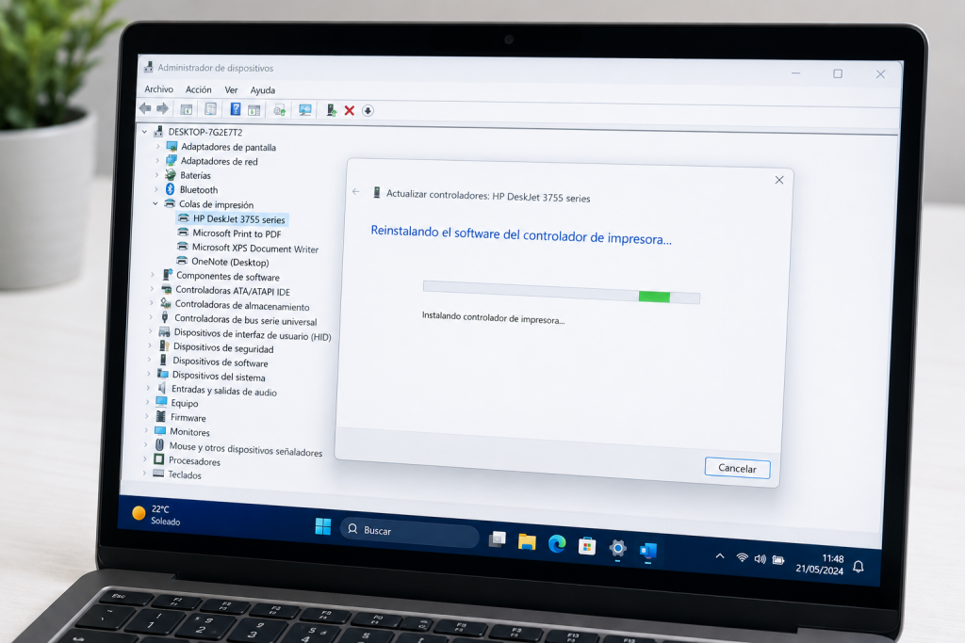Viewport: 965px width, 643px height.
Task: Open the Ver menu
Action: coord(232,89)
